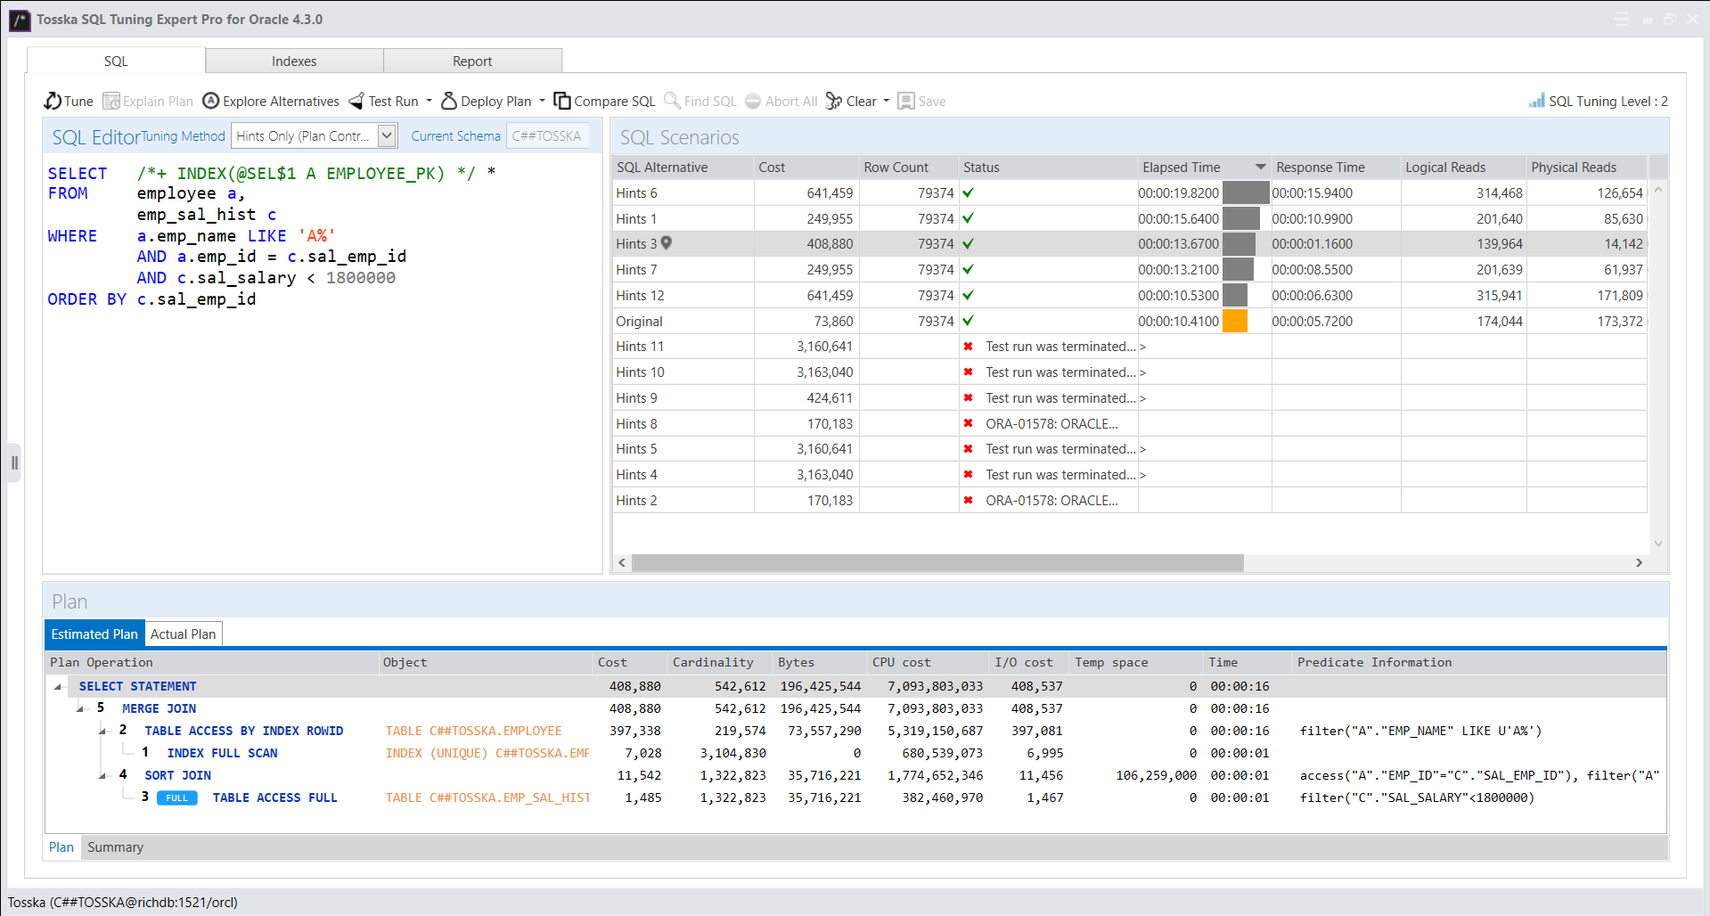Expand the terminated message for Hints 10

click(x=1142, y=372)
